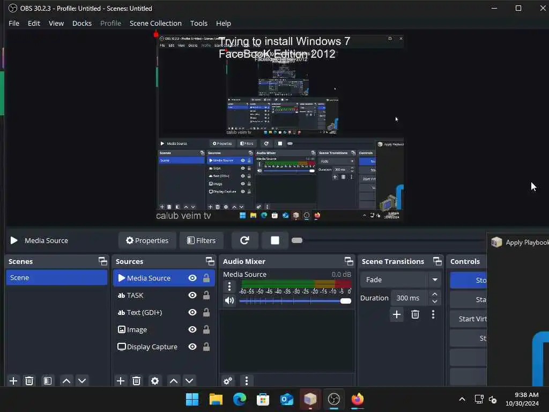Screen dimensions: 549x412
Task: Open the File menu
Action: [14, 23]
